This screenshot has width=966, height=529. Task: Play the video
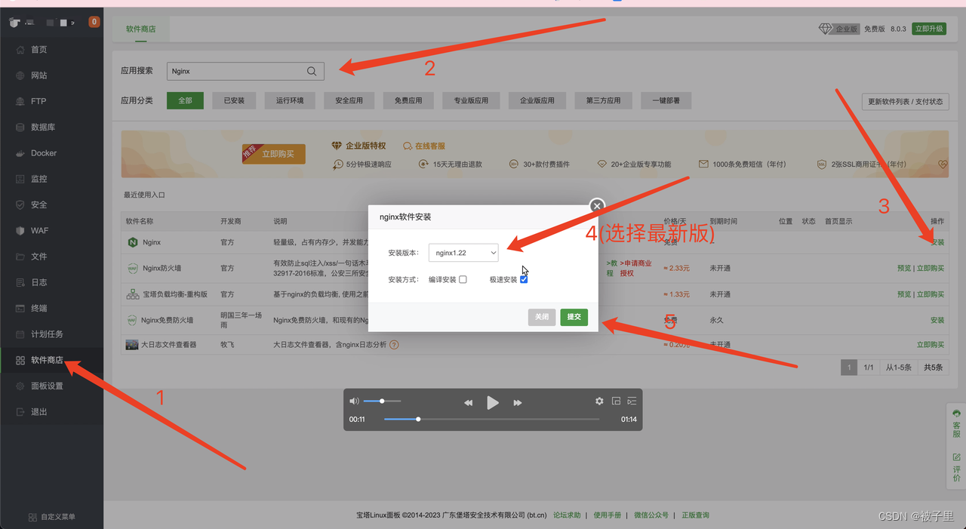pos(493,403)
